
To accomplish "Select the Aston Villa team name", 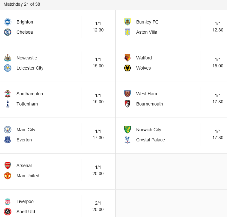I will point(147,32).
